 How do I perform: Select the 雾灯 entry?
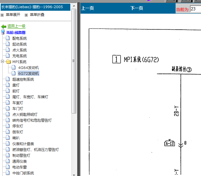pyautogui.click(x=16, y=85)
